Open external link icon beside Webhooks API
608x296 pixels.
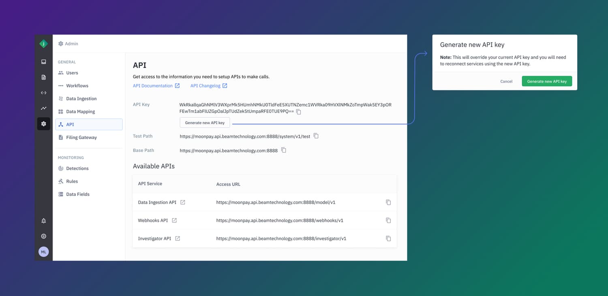[x=174, y=220]
